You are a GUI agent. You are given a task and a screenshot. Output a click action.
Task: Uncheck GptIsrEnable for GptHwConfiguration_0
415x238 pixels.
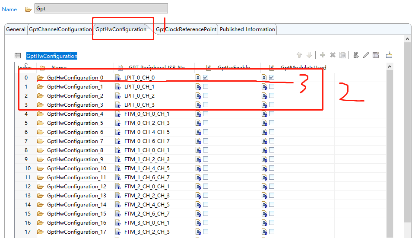tap(206, 77)
